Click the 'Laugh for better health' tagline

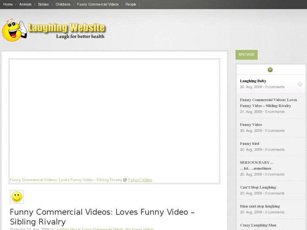(80, 36)
